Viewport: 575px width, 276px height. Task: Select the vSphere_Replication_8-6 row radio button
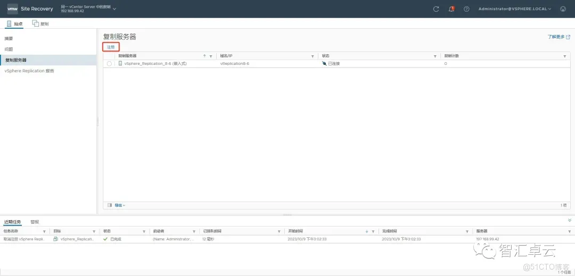109,64
